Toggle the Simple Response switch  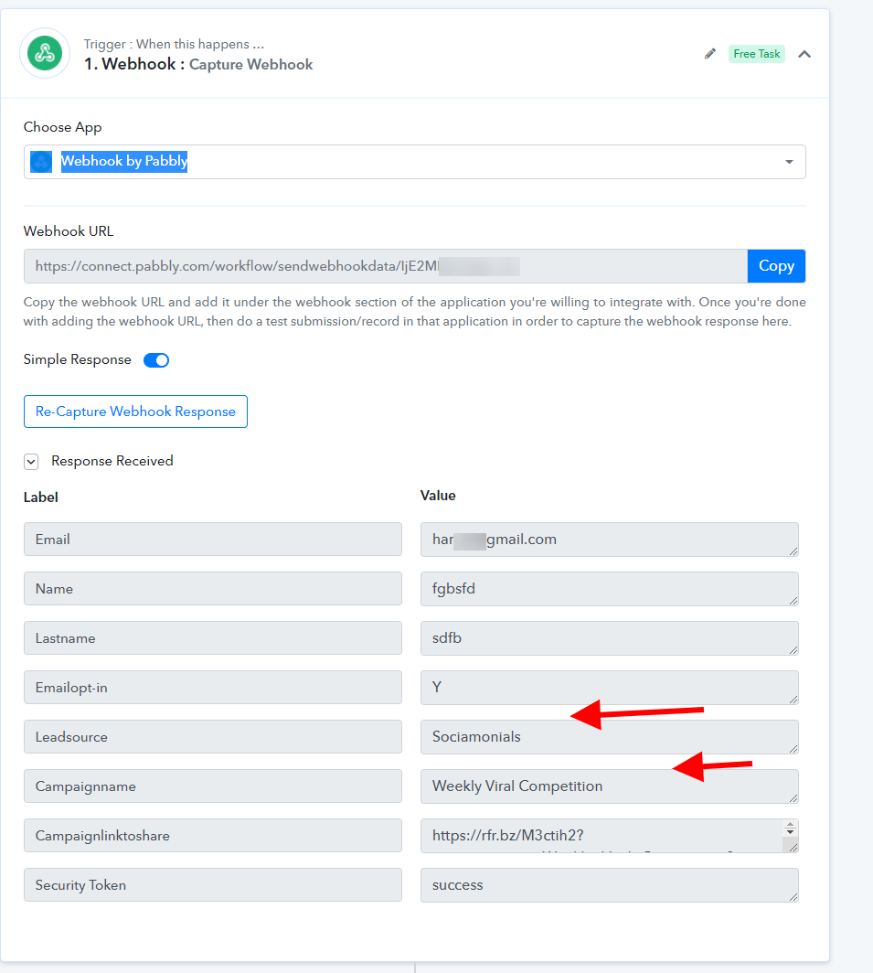click(156, 360)
